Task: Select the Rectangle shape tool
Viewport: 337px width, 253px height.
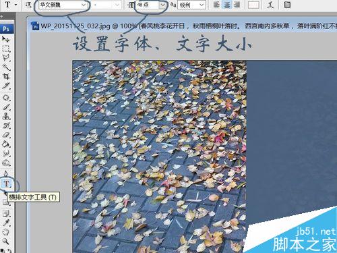Action: point(6,202)
